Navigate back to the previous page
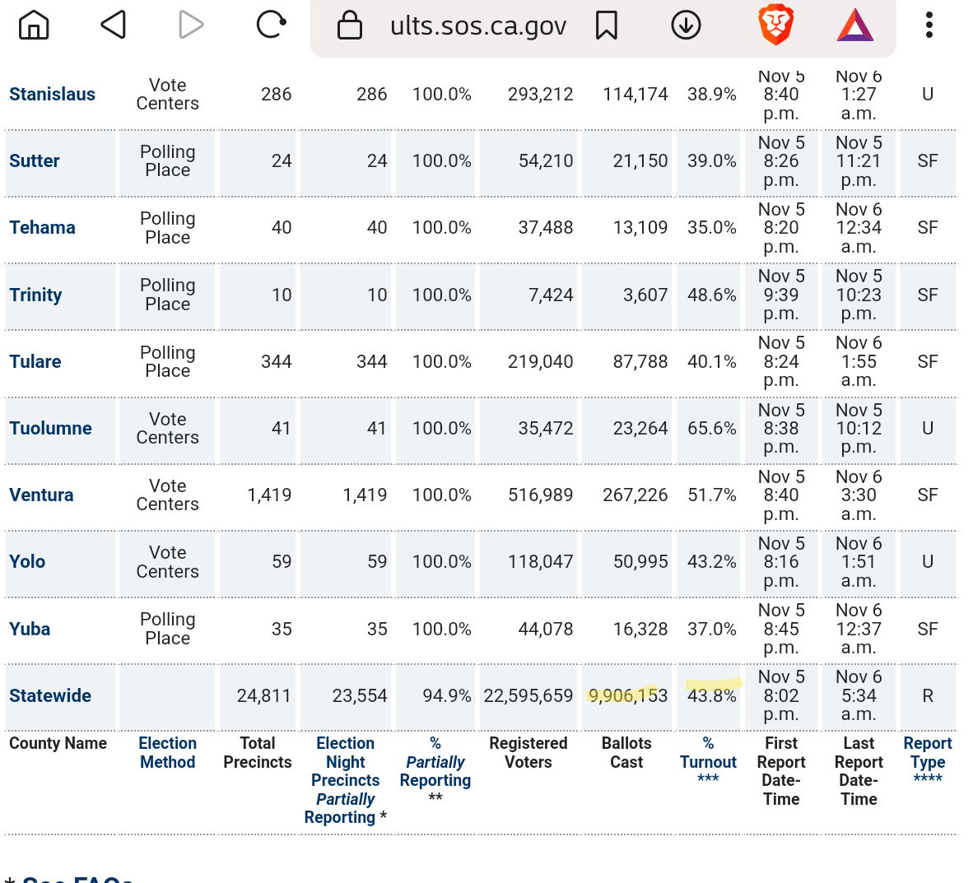973x883 pixels. pos(114,26)
